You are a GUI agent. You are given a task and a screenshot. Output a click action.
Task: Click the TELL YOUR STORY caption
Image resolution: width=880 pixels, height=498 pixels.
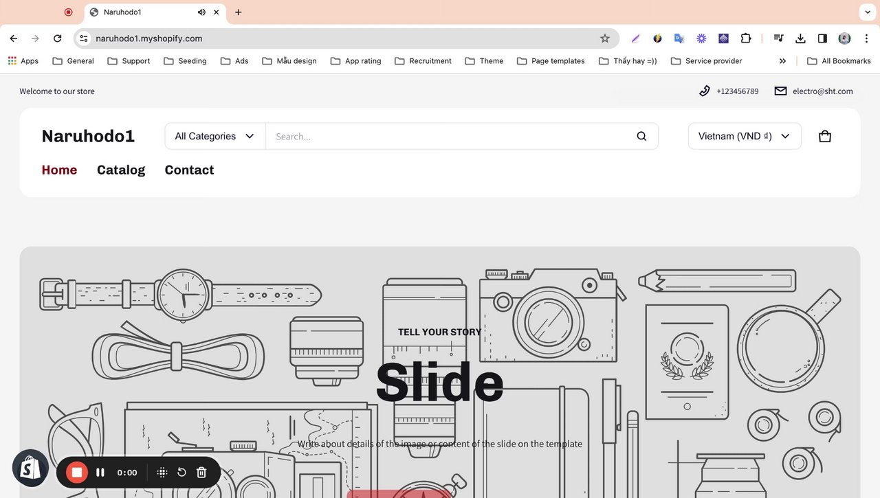[x=439, y=332]
